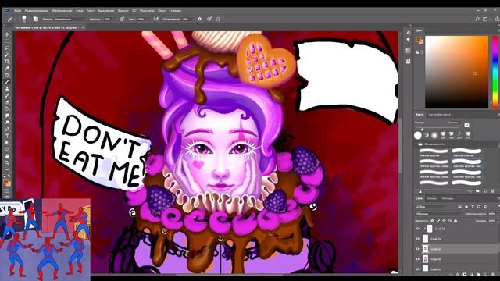500x281 pixels.
Task: Open the Изображение menu
Action: pos(62,10)
